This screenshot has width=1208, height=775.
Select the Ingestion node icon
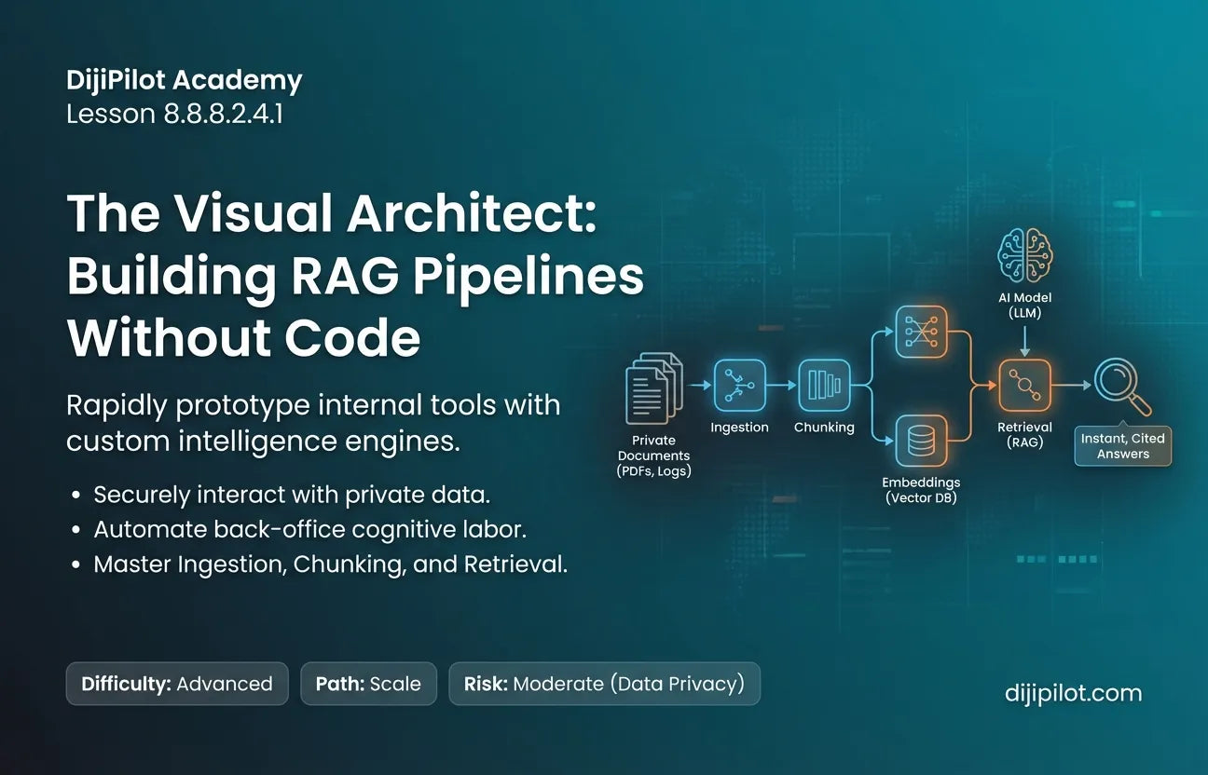click(x=739, y=386)
